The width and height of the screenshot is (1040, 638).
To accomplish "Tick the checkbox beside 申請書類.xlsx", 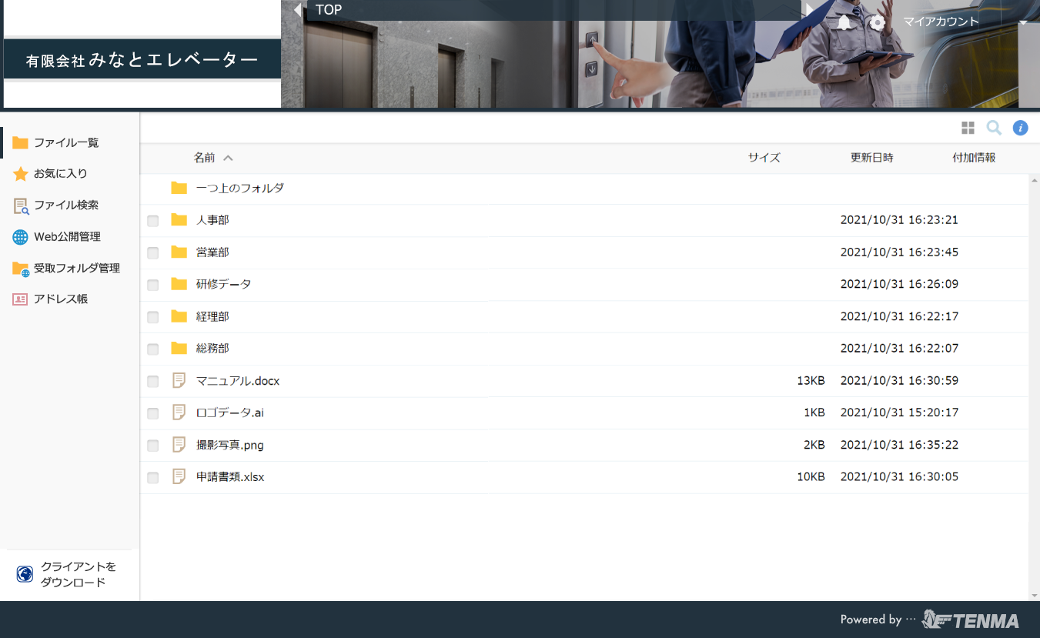I will click(x=153, y=478).
